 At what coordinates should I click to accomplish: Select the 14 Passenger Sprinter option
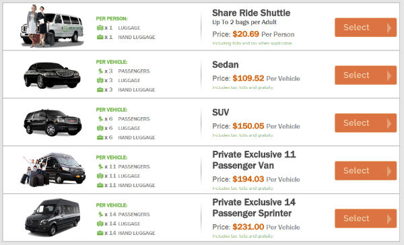366,219
